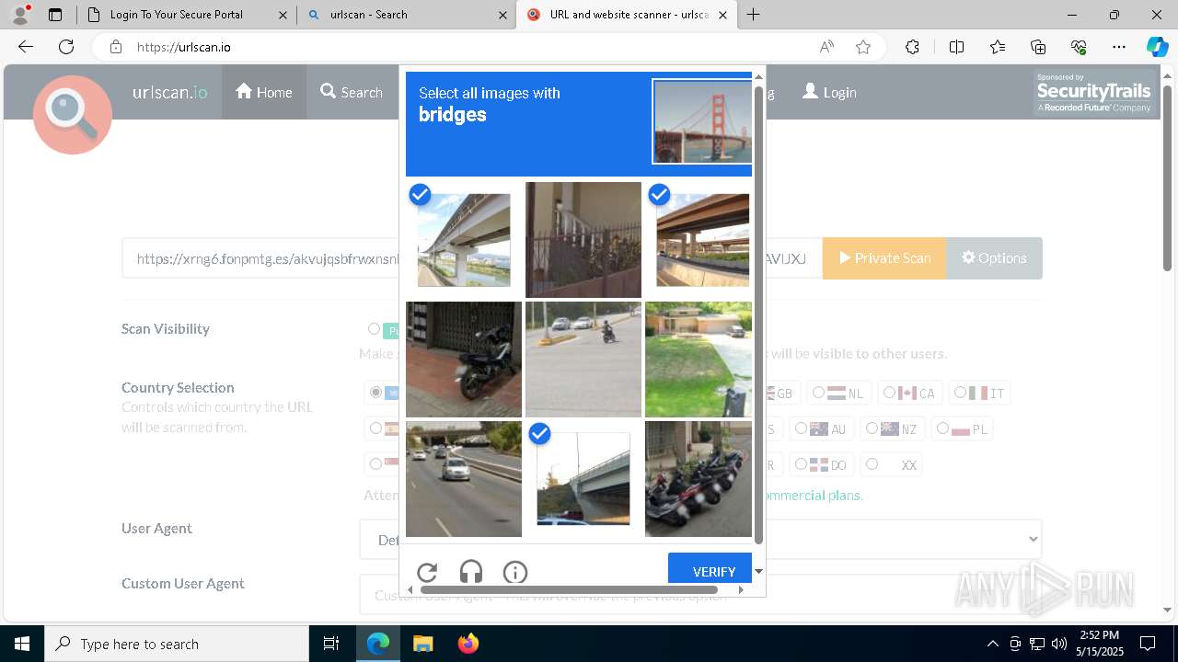The height and width of the screenshot is (662, 1178).
Task: Select the parked motorcycle by gate tile
Action: pyautogui.click(x=464, y=360)
